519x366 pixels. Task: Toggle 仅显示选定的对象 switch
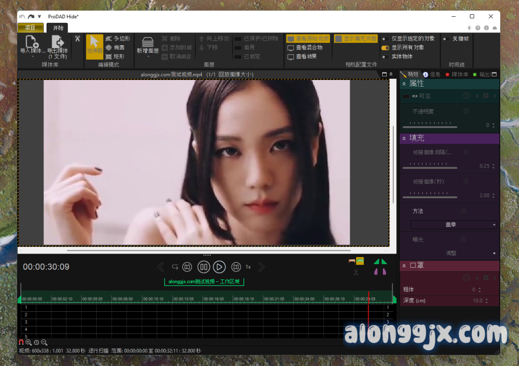pyautogui.click(x=386, y=38)
